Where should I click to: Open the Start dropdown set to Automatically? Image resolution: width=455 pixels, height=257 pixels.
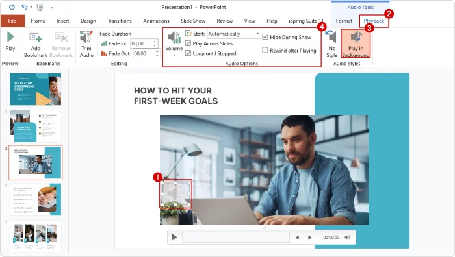coord(234,34)
